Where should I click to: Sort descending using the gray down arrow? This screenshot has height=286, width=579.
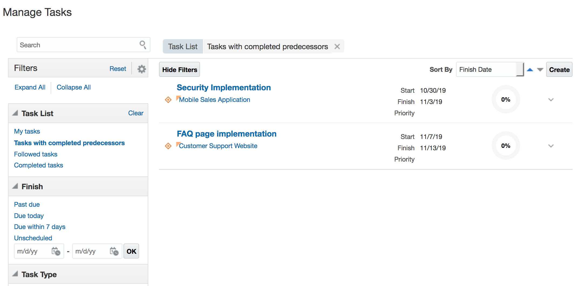tap(540, 70)
